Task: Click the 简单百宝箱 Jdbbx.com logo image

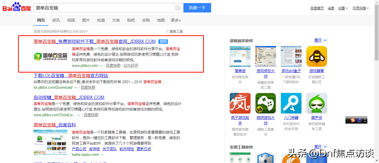Action: pos(50,57)
